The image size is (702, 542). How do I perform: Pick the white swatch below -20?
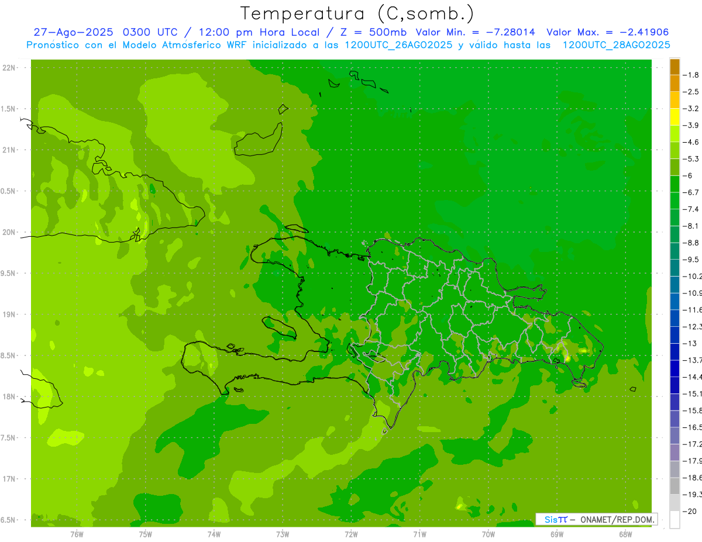click(675, 520)
